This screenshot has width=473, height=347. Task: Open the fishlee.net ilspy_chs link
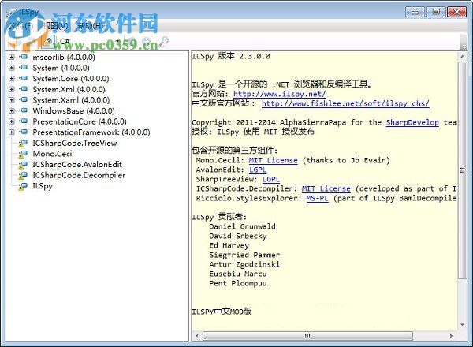[345, 103]
